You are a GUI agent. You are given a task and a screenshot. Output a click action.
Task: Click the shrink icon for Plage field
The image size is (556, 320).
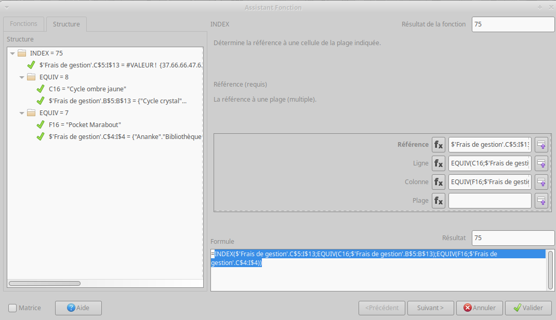[x=541, y=201]
